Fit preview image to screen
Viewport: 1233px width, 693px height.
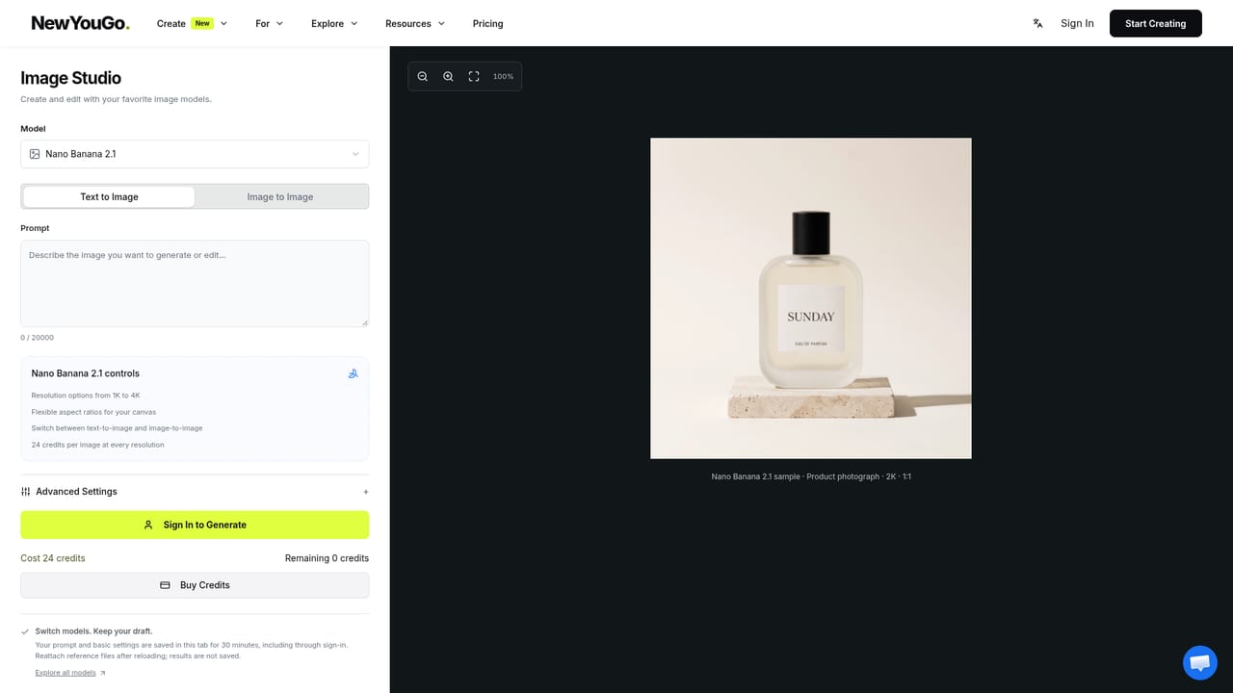474,76
